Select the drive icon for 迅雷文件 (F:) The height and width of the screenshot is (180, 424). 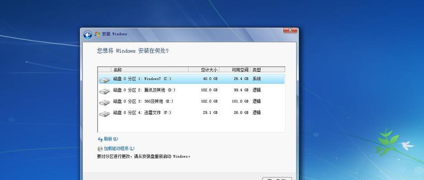[x=104, y=114]
